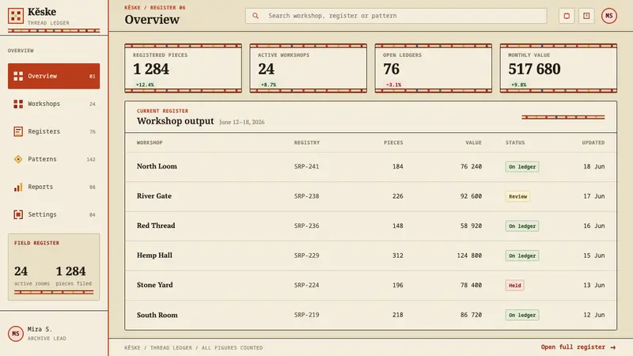
Task: Click the +12.4% change tag
Action: pyautogui.click(x=145, y=85)
